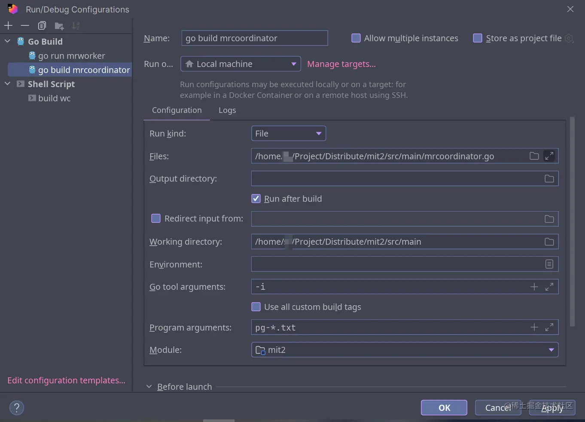Add a new configuration with plus icon
585x422 pixels.
8,26
